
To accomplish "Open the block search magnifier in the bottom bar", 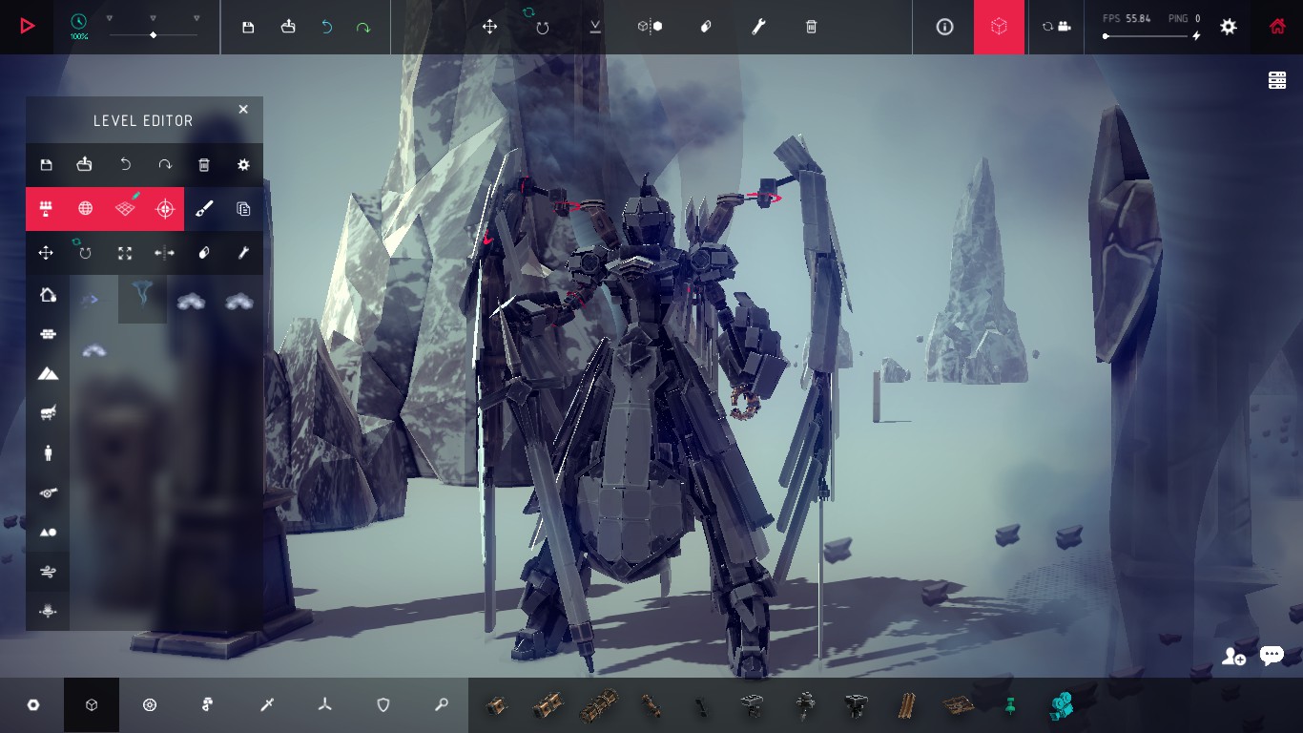I will point(440,704).
